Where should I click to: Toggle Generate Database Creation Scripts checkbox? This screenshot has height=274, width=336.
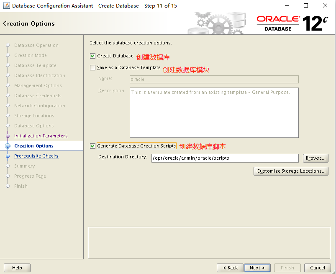(92, 146)
